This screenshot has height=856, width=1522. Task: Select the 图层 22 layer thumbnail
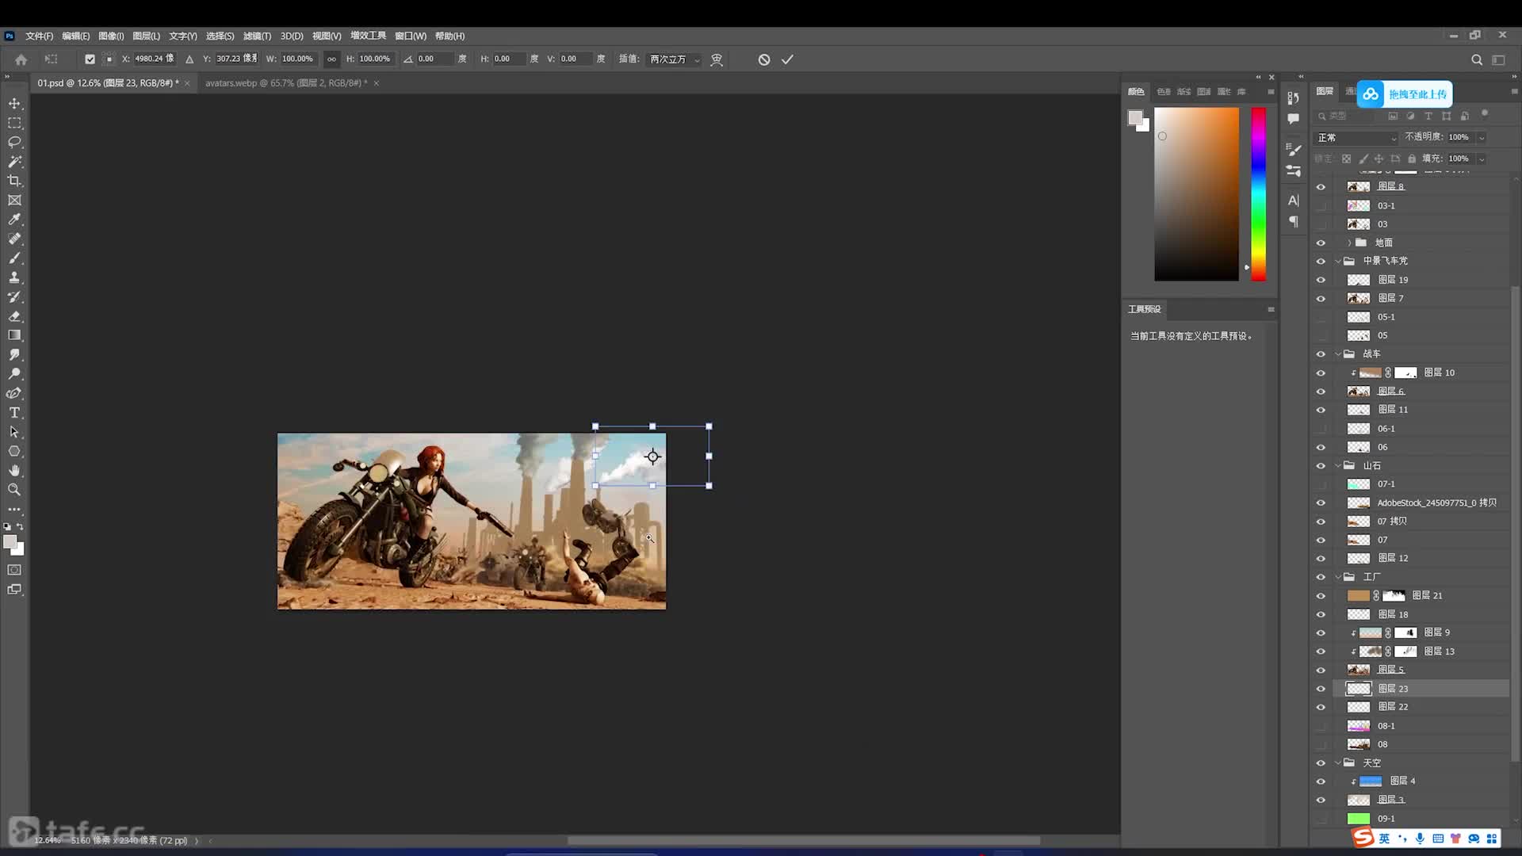click(1359, 707)
